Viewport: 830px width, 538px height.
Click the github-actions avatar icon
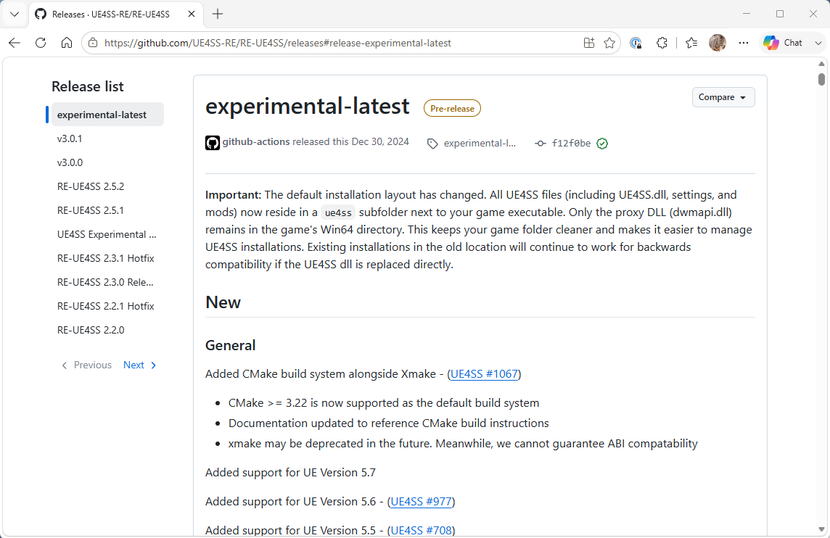[x=213, y=143]
